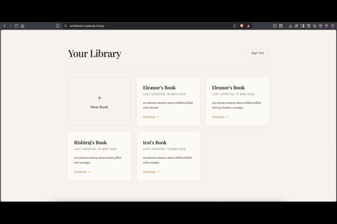The height and width of the screenshot is (224, 337).
Task: Continue Eleanor's Book updated 15 MAR 2026
Action: tap(220, 117)
